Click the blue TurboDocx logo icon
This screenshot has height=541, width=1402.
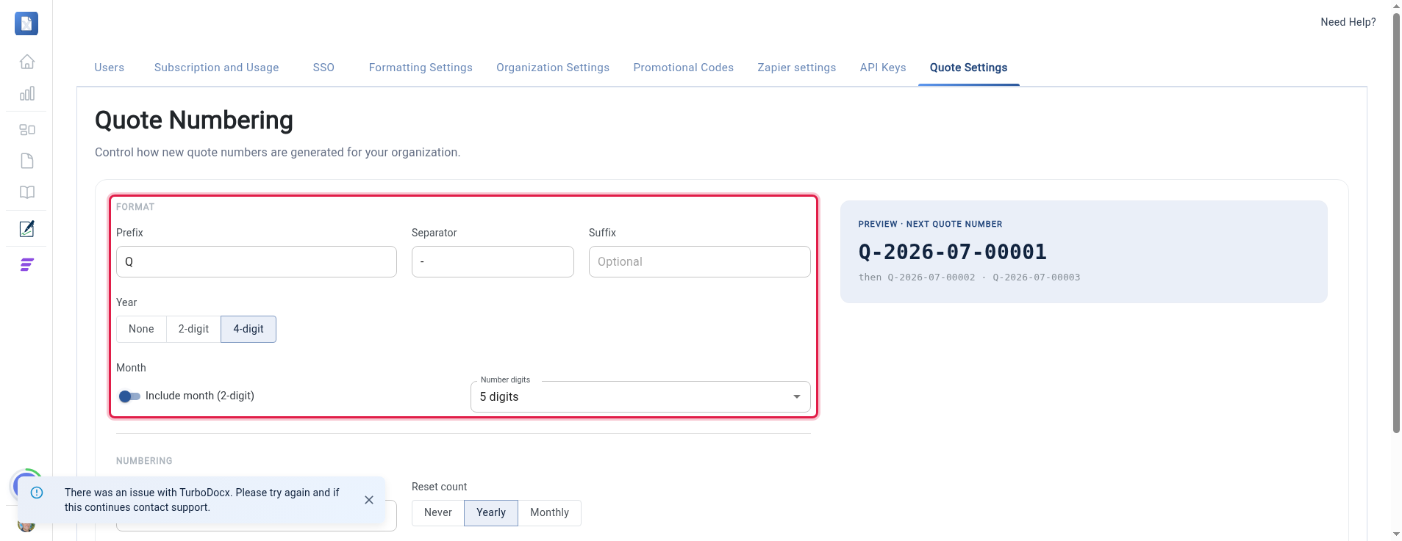point(26,23)
